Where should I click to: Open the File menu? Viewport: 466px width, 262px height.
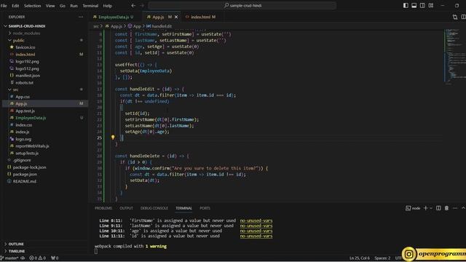(x=4, y=6)
